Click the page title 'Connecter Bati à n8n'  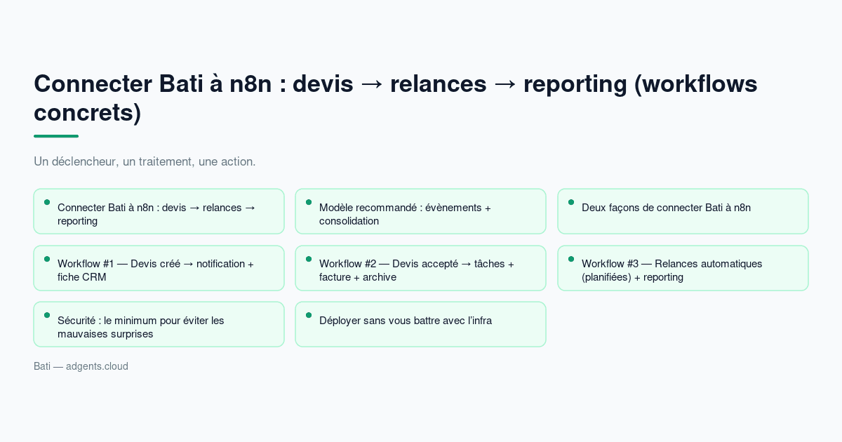pos(396,98)
